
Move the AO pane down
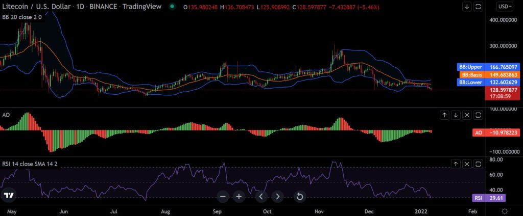[x=456, y=115]
